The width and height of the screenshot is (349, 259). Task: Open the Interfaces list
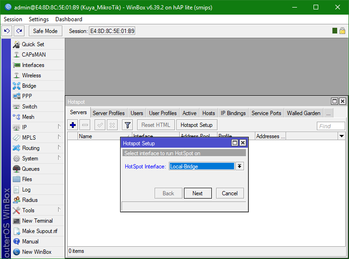38,65
